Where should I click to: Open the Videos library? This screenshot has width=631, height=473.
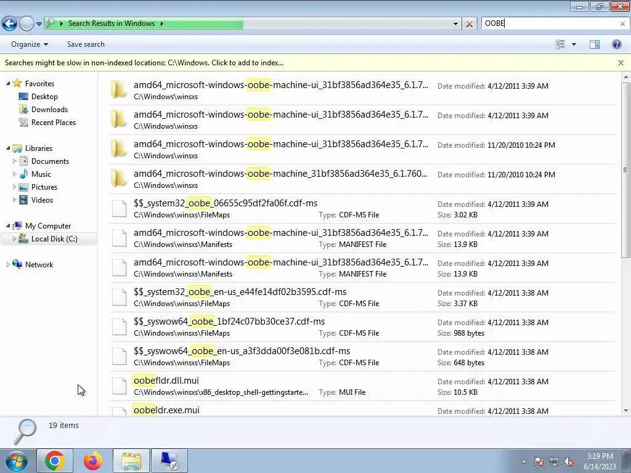pyautogui.click(x=42, y=200)
